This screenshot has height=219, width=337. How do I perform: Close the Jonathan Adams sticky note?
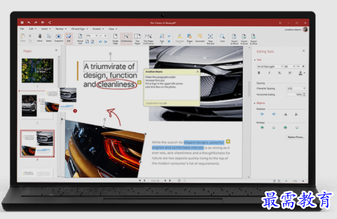coord(198,72)
